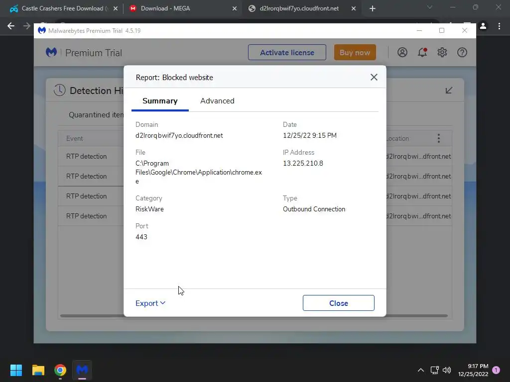Open the taskbar clock and date
The width and height of the screenshot is (510, 382).
coord(473,370)
